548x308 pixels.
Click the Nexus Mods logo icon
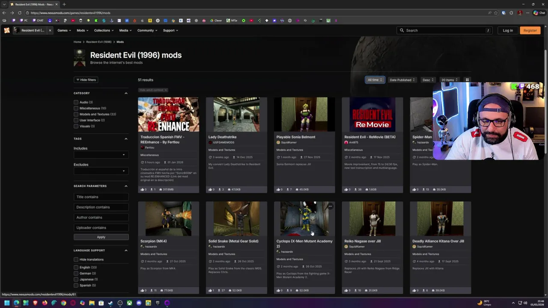tap(7, 30)
